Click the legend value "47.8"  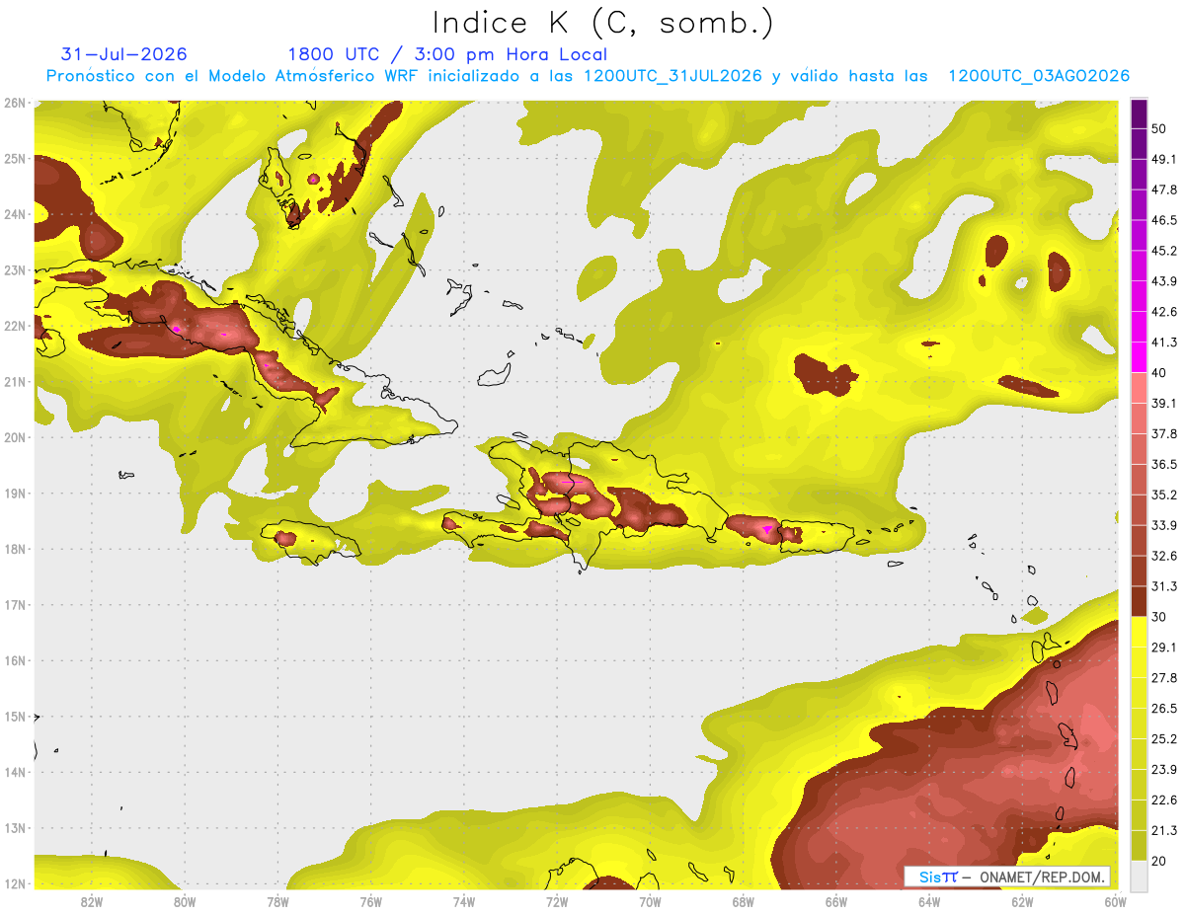click(x=1164, y=191)
